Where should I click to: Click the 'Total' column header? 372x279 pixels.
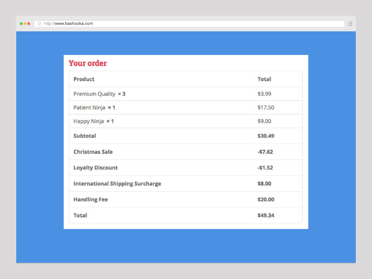(264, 79)
